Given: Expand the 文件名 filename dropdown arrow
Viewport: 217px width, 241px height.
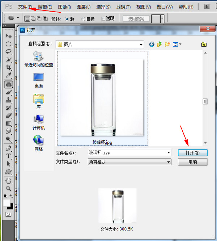Looking at the screenshot, I should [x=169, y=153].
